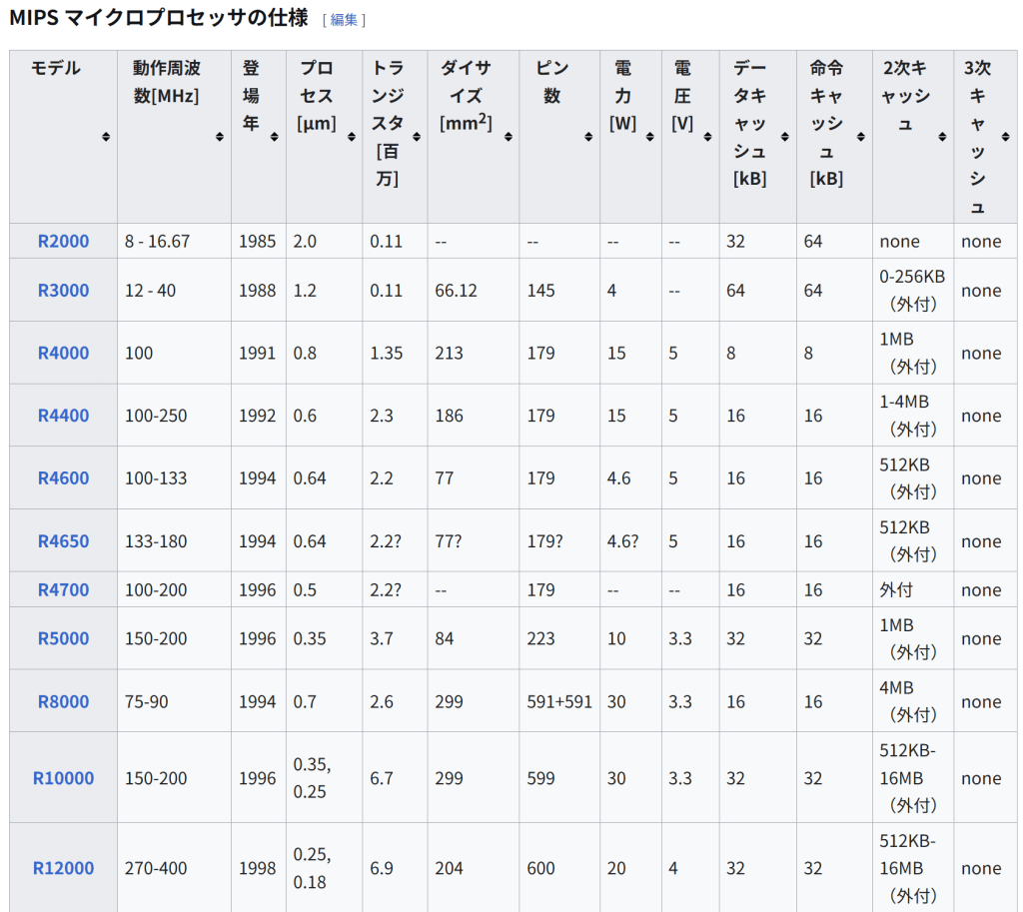Follow the R3000 link
This screenshot has height=912, width=1023.
tap(63, 291)
